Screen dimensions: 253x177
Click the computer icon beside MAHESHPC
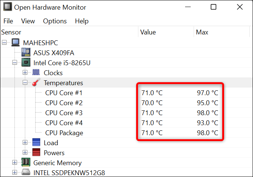(16, 43)
